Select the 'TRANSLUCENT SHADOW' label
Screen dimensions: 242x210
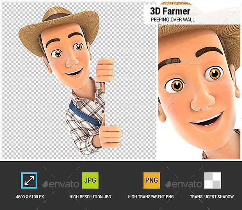(212, 197)
